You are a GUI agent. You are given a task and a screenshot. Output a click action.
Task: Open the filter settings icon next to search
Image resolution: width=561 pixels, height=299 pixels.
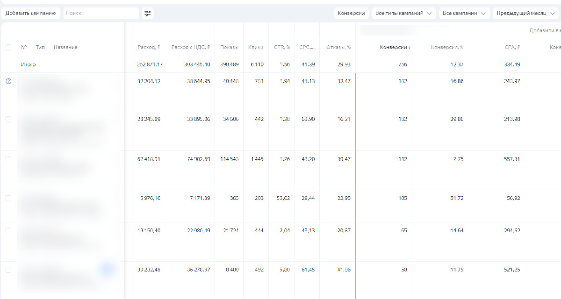click(x=148, y=14)
